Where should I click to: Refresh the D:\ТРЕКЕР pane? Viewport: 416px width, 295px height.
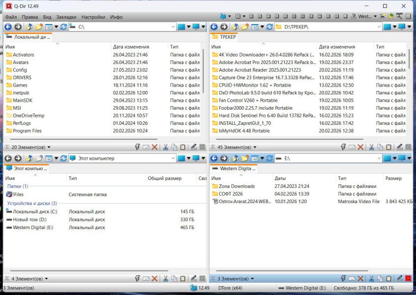click(x=269, y=27)
